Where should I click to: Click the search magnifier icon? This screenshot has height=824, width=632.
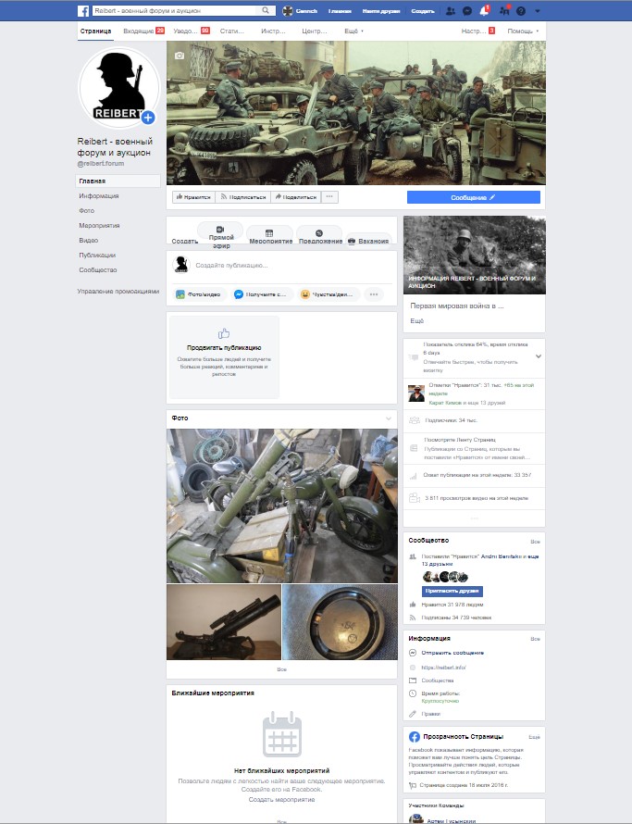click(x=266, y=10)
